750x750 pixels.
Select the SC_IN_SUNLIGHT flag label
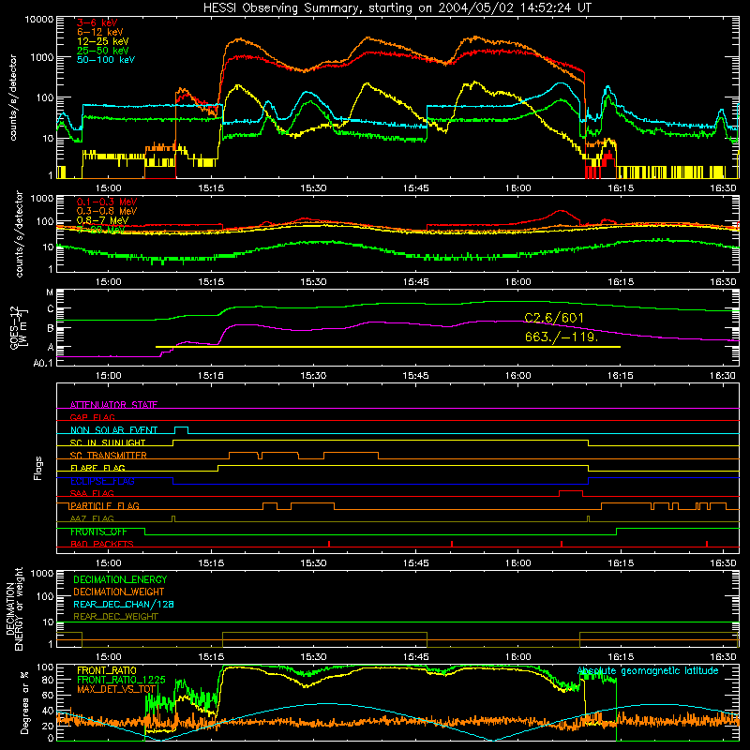(x=108, y=442)
